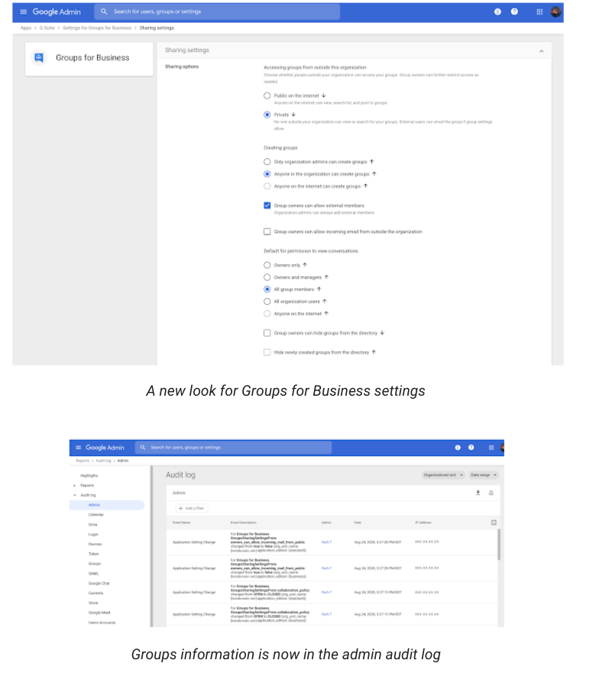The width and height of the screenshot is (596, 673).
Task: Open apps grid icon on Audit log page
Action: click(491, 448)
